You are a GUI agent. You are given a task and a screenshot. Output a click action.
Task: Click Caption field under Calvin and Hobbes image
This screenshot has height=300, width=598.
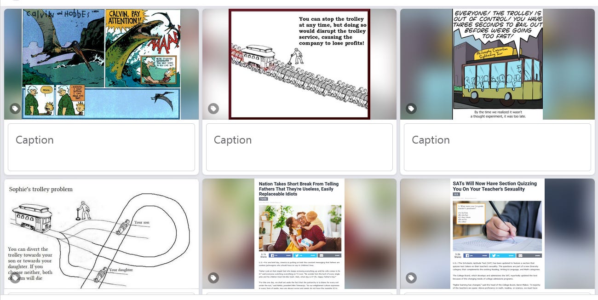pyautogui.click(x=101, y=147)
